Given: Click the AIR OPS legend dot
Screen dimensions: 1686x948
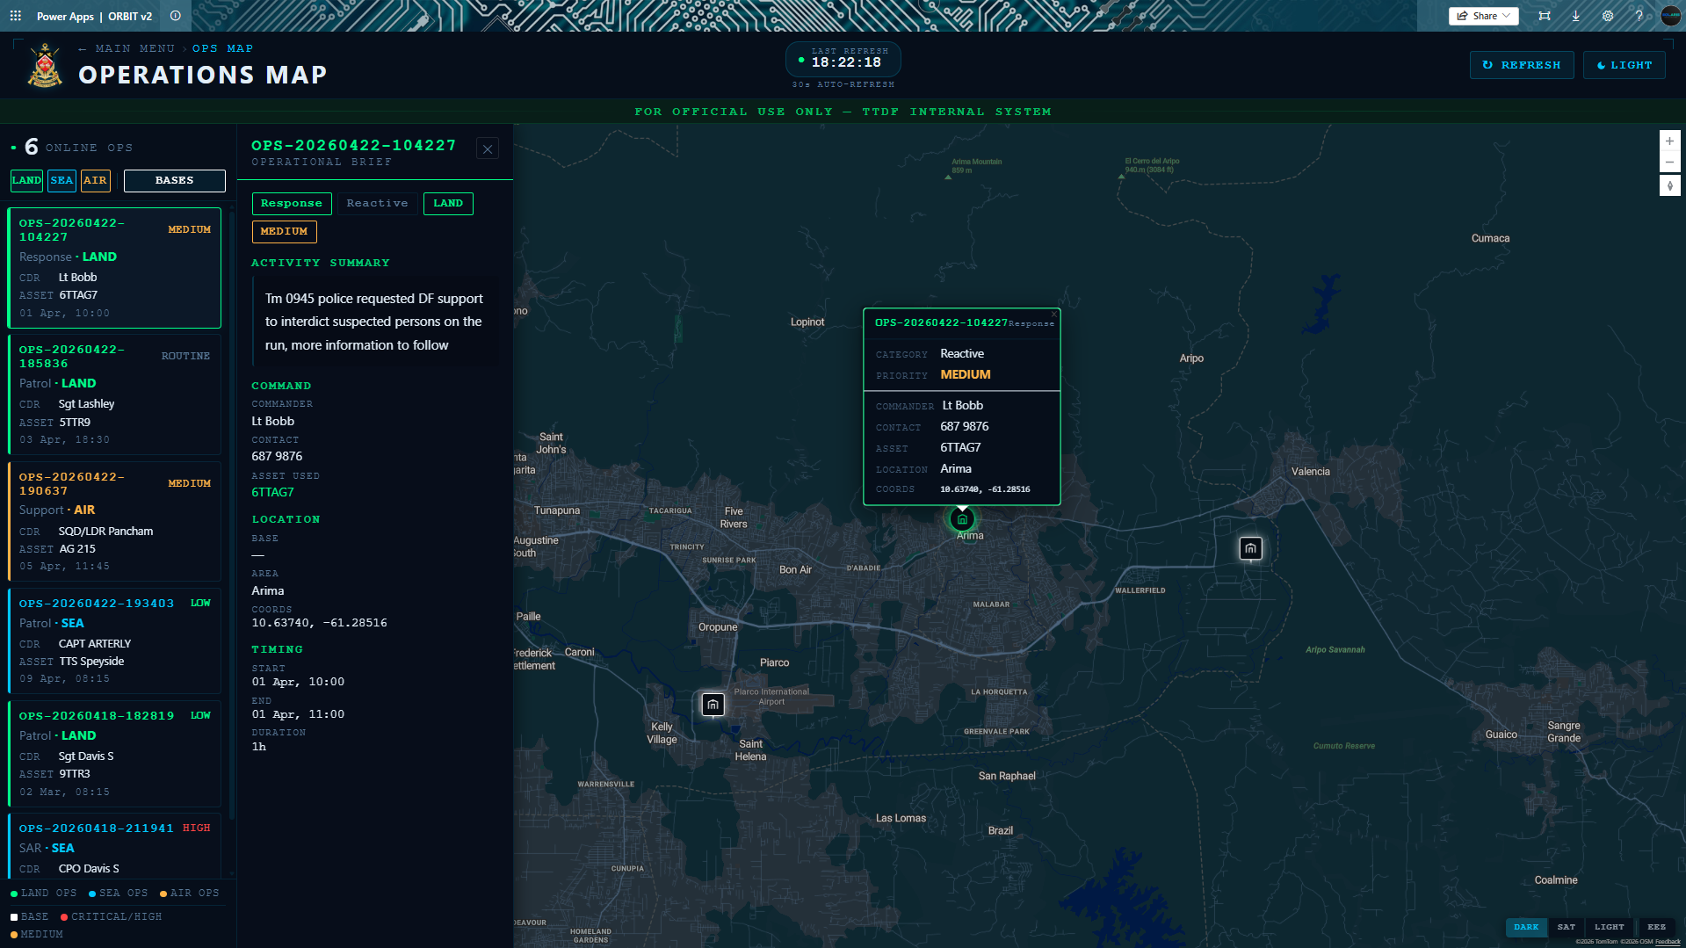Looking at the screenshot, I should 163,894.
